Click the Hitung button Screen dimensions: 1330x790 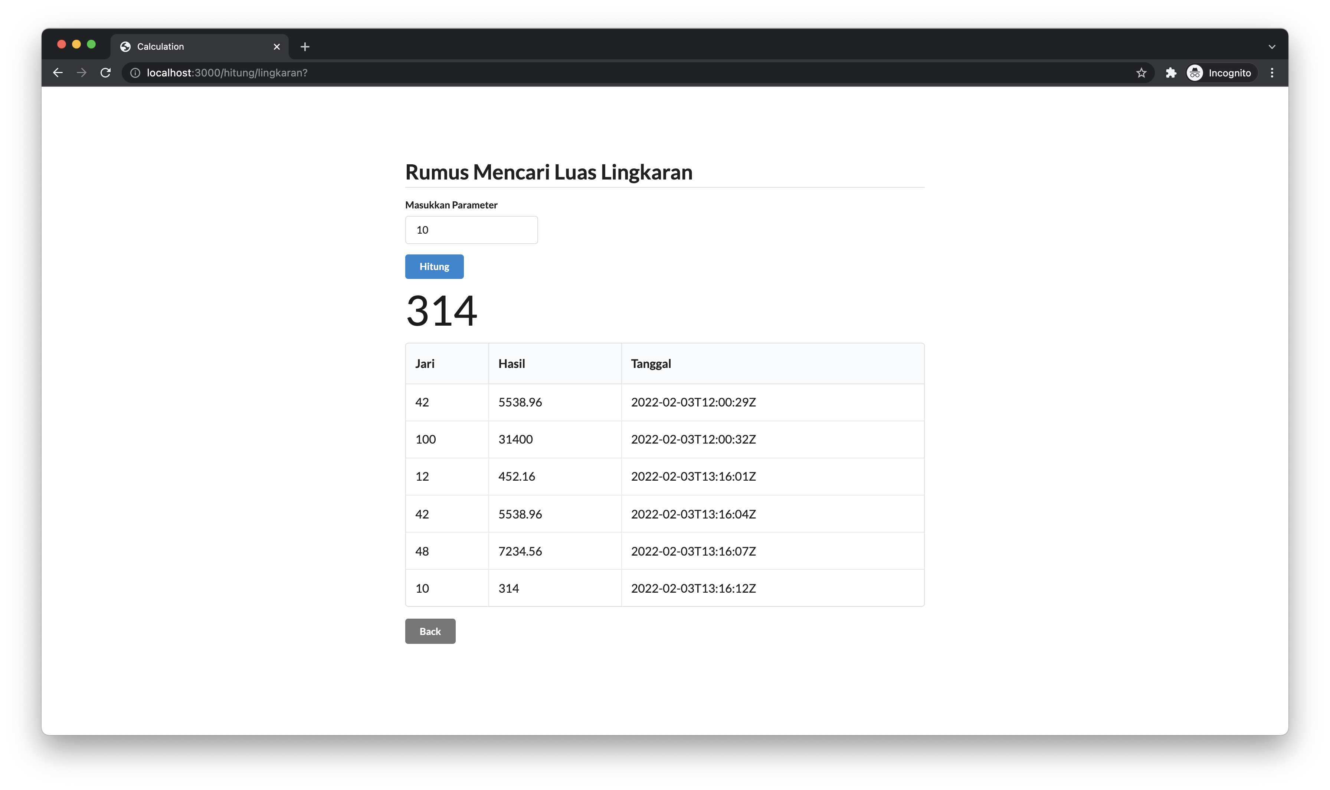(x=434, y=267)
